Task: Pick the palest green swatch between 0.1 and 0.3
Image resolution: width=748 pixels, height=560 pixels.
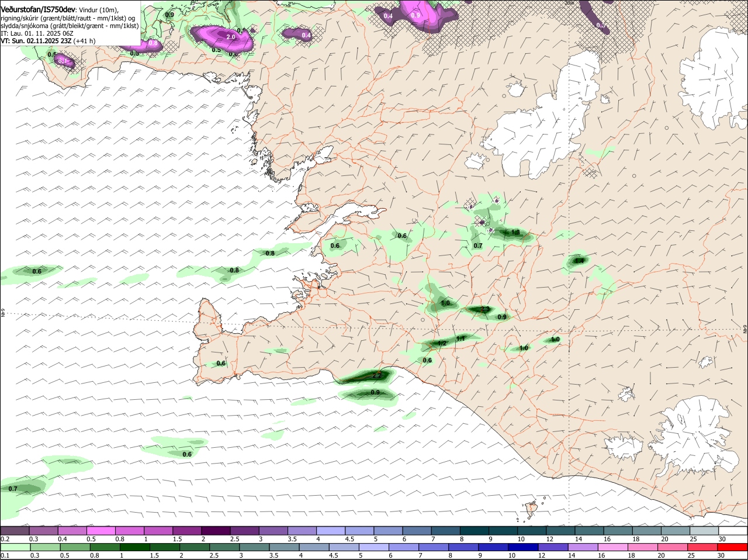Action: point(15,547)
